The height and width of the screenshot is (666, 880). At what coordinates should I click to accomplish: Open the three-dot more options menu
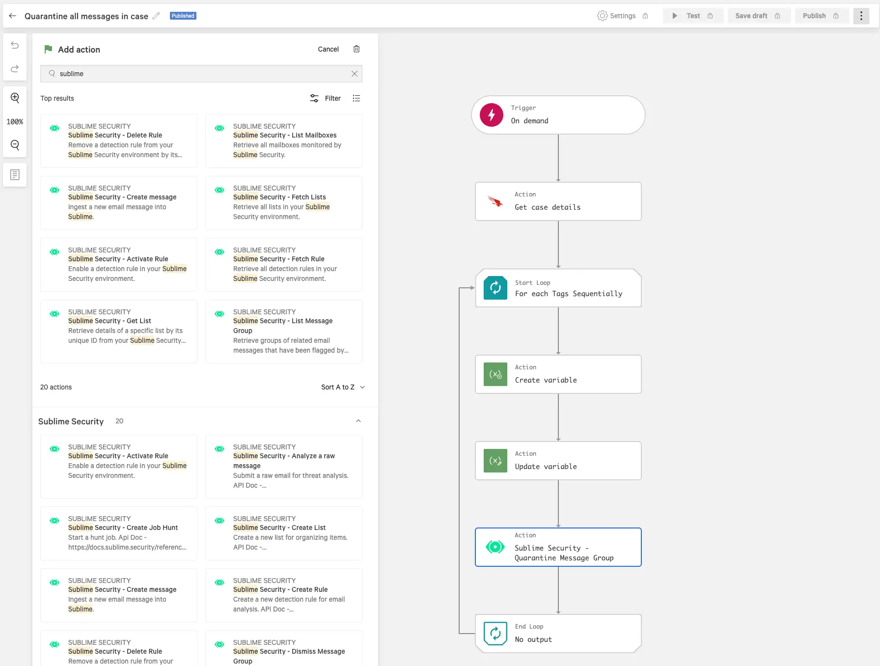click(x=861, y=16)
